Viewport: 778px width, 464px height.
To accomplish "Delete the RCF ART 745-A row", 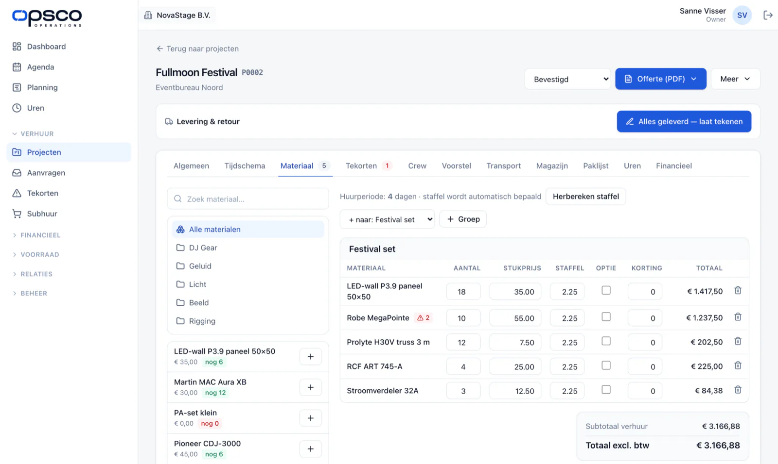I will point(738,365).
